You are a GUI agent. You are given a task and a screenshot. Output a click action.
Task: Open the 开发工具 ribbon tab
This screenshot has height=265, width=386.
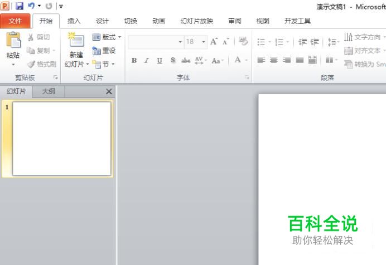click(x=297, y=21)
